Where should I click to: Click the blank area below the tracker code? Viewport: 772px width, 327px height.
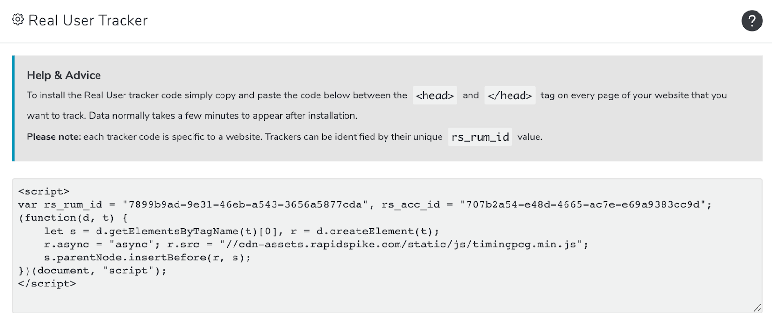[386, 300]
